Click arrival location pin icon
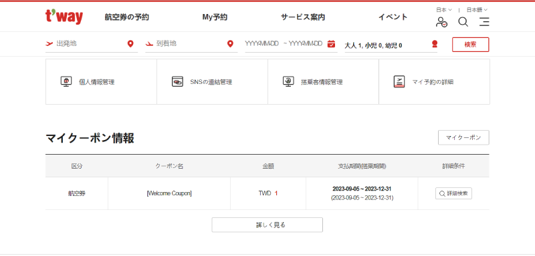535x256 pixels. point(230,44)
